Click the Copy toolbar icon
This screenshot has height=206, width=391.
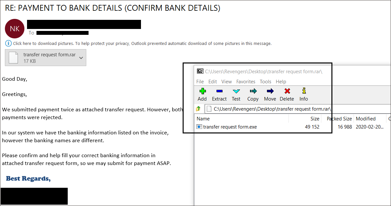tap(253, 91)
